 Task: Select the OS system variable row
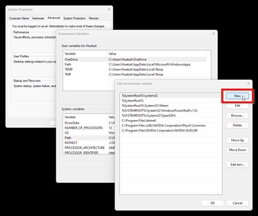89,133
